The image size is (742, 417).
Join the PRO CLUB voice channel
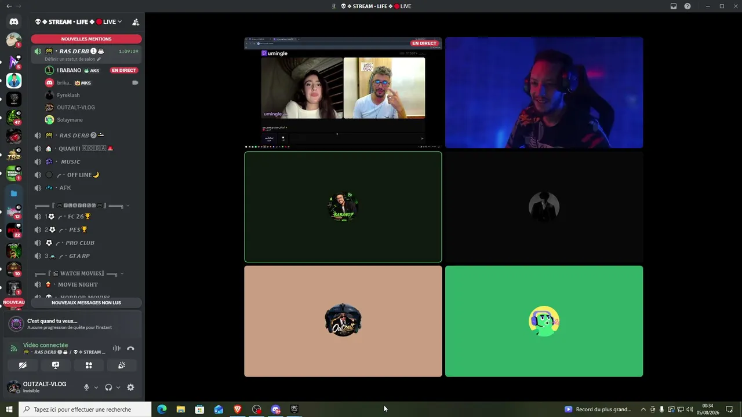(86, 243)
